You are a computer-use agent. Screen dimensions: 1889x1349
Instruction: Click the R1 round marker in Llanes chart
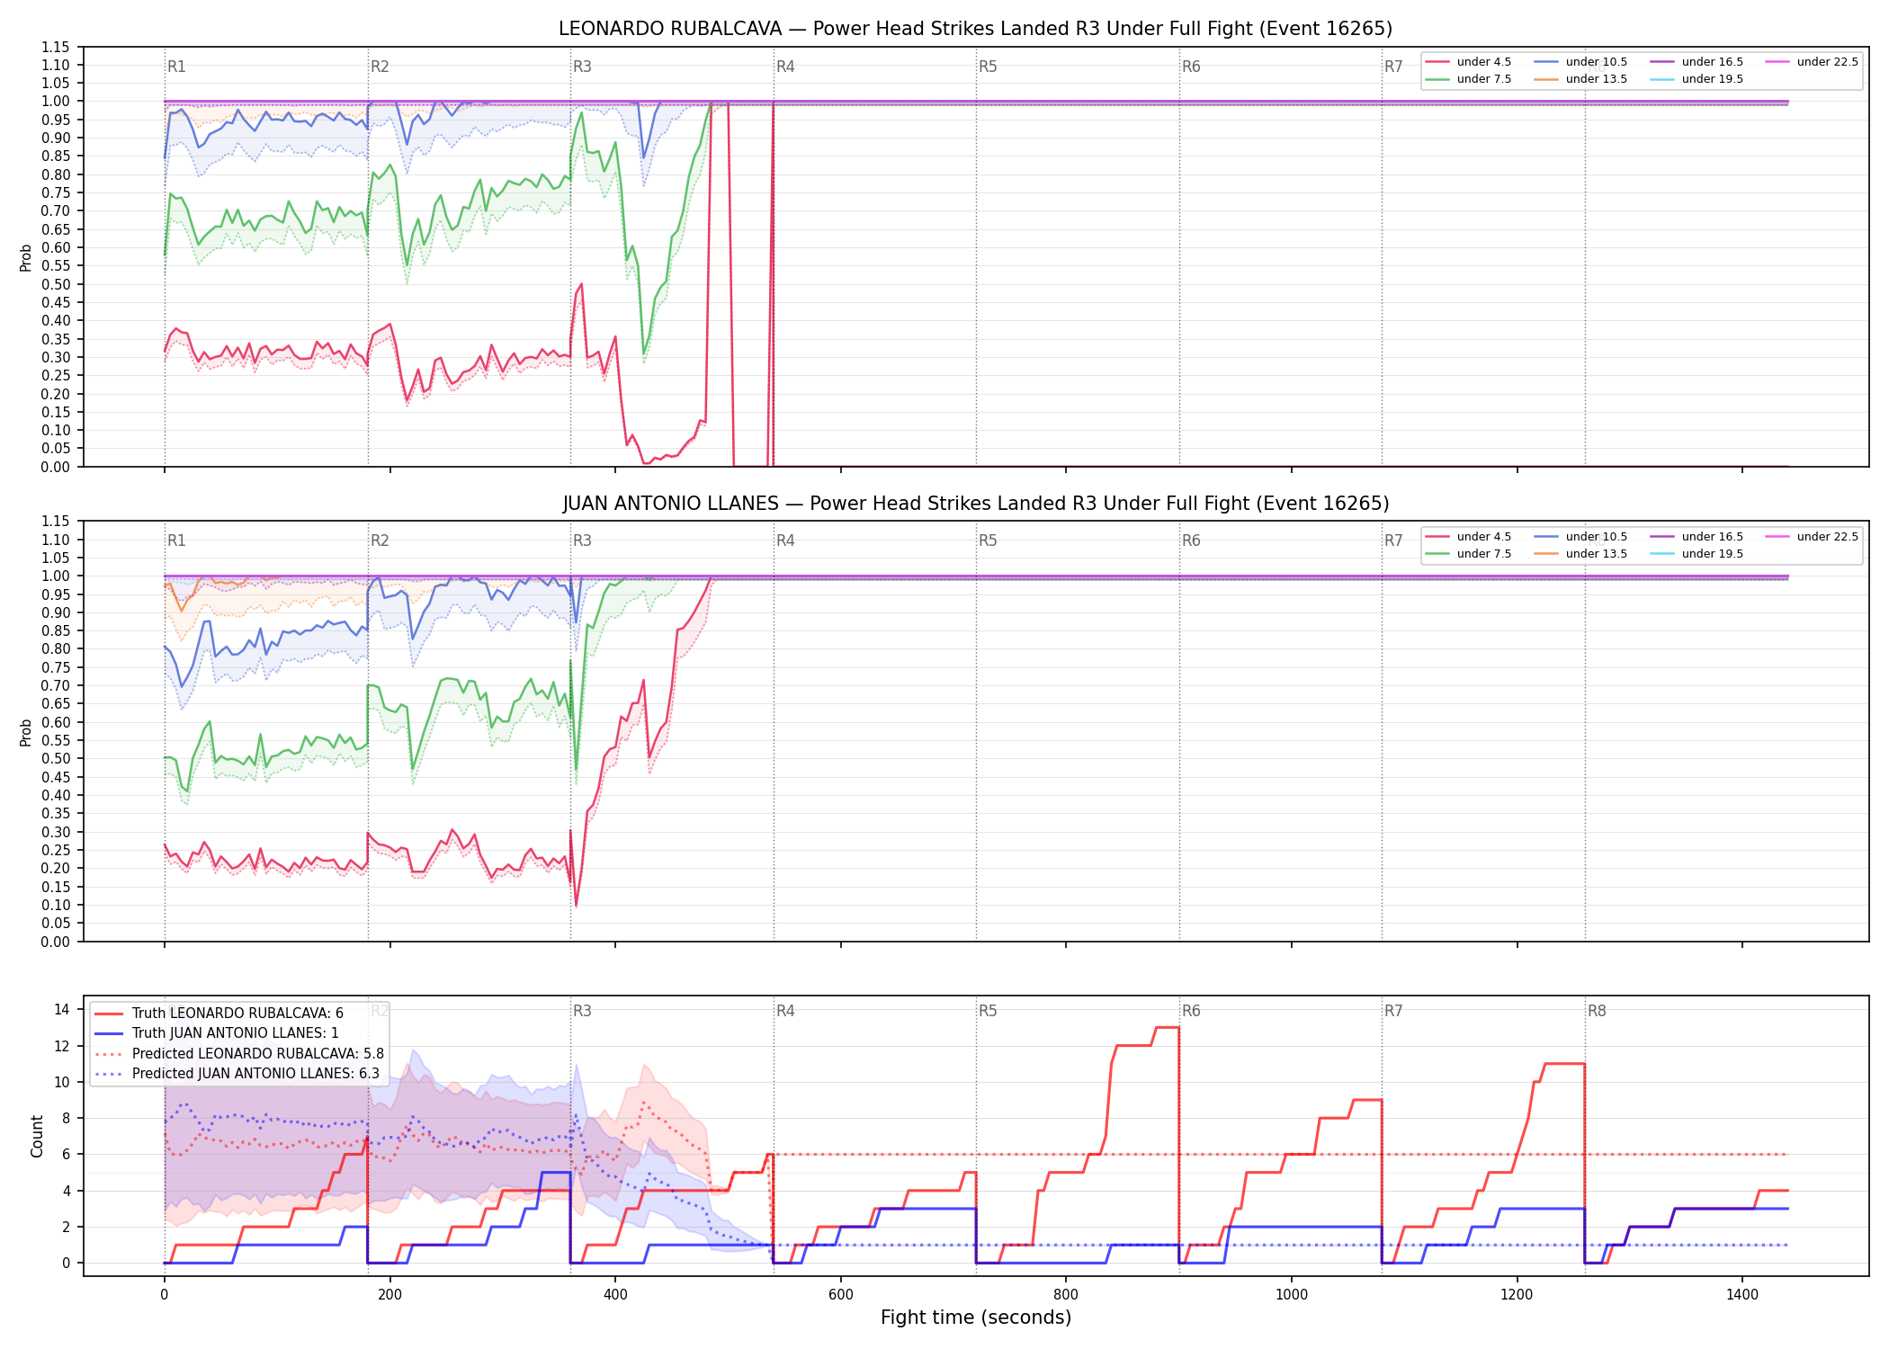coord(176,540)
